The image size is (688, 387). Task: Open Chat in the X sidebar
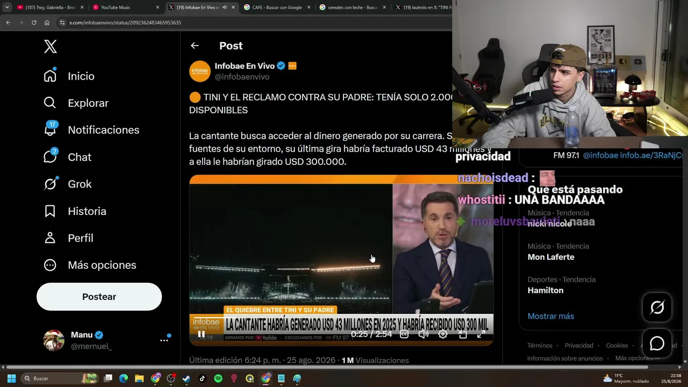67,157
